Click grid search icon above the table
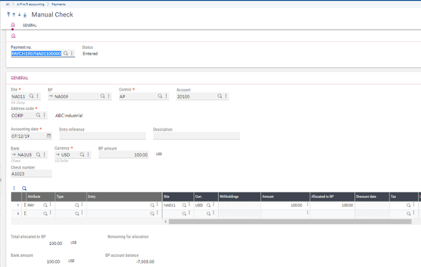 25,188
